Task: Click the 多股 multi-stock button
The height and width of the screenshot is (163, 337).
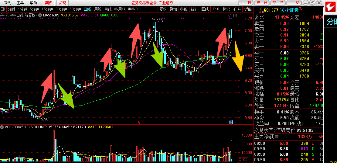Action: pos(184,9)
